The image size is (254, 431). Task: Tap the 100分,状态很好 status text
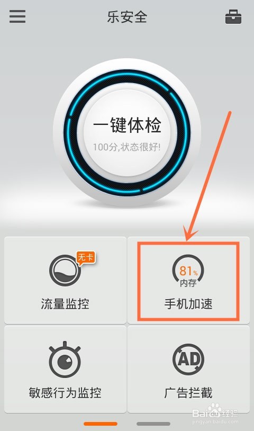[126, 147]
